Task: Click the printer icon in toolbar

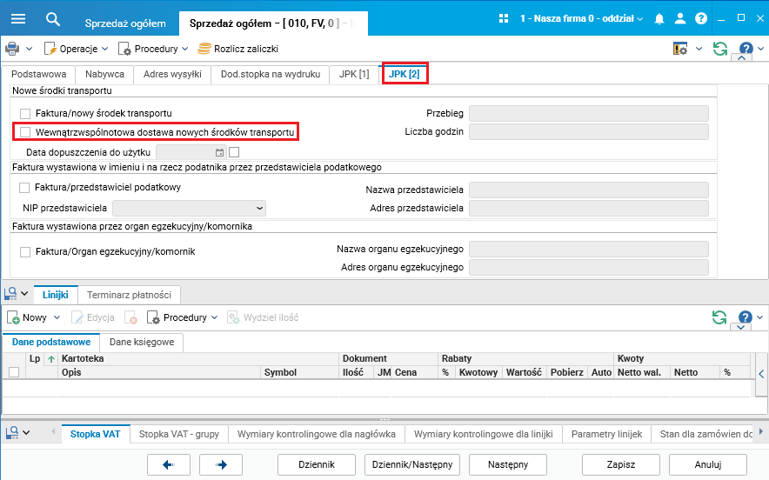Action: [12, 49]
